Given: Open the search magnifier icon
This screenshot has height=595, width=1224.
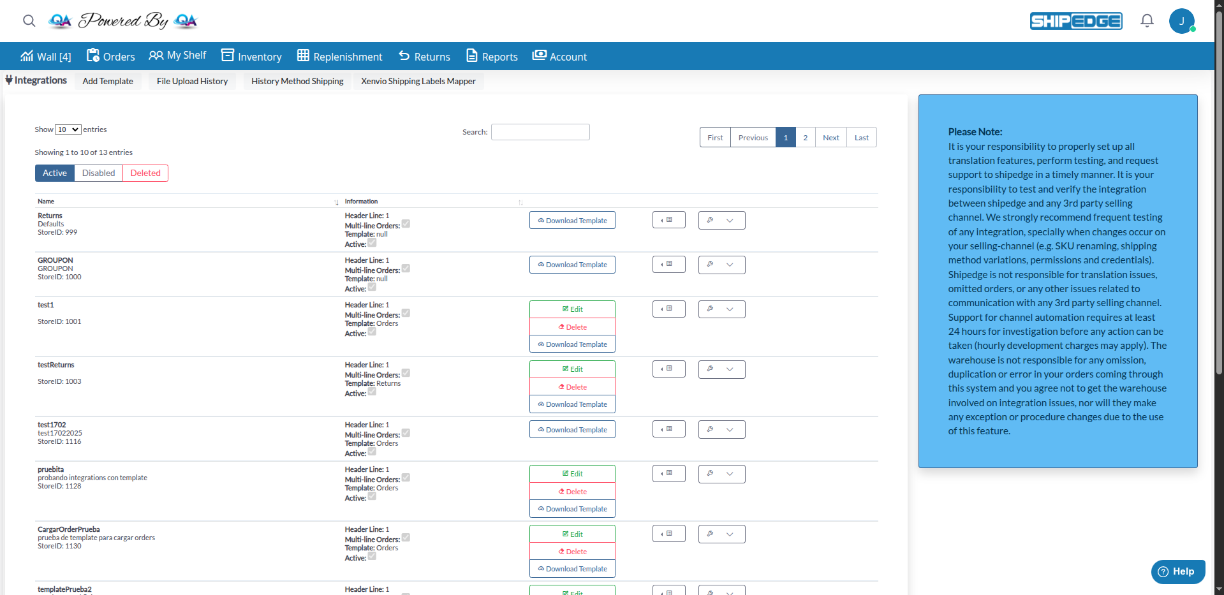Looking at the screenshot, I should pos(29,21).
